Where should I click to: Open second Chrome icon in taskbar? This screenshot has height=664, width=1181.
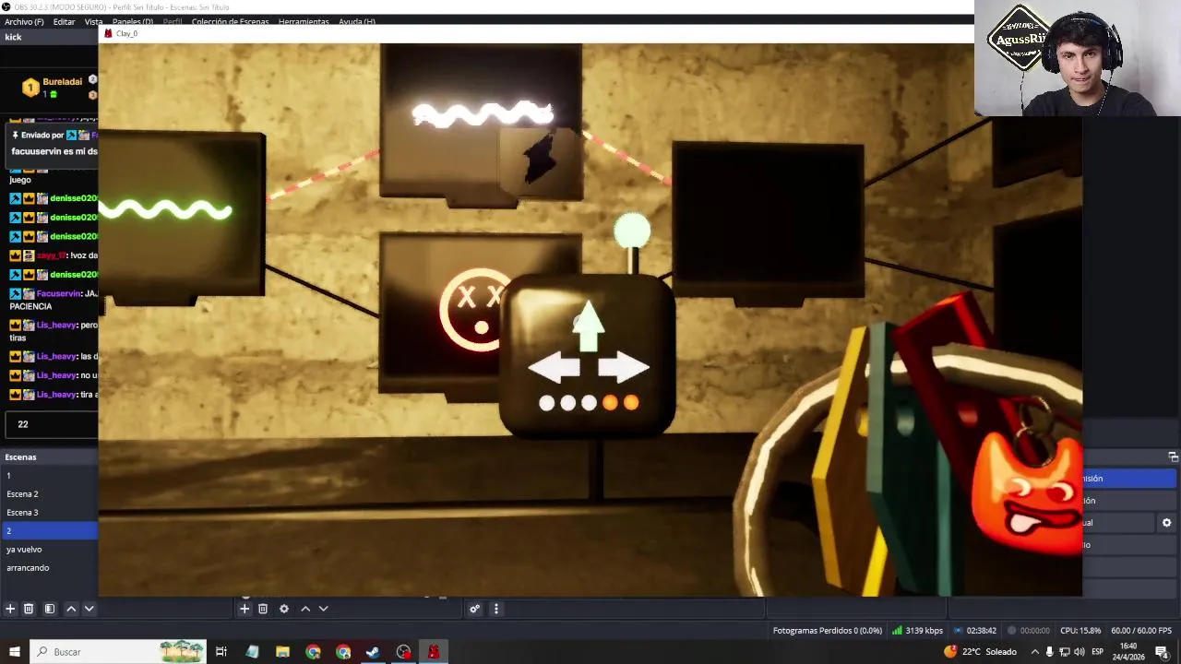click(x=343, y=652)
